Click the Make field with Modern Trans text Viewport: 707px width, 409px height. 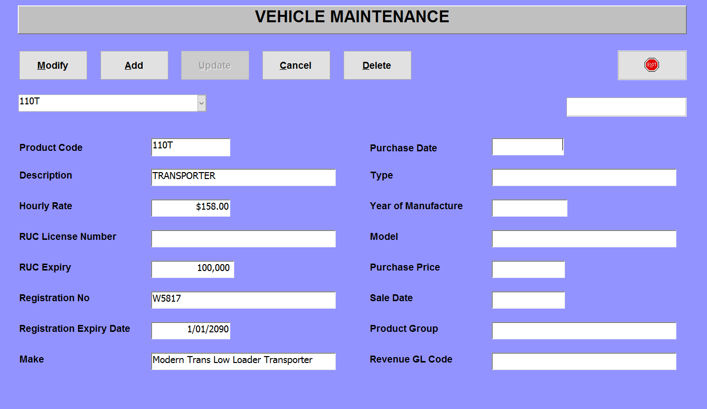pos(243,362)
